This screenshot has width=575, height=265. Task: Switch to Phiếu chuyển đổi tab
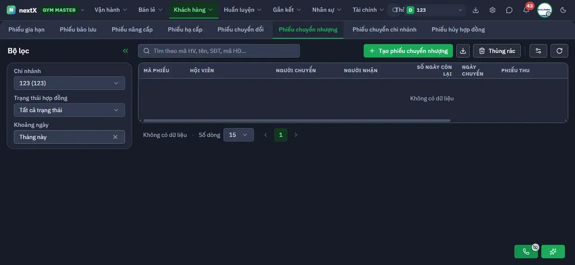point(241,30)
